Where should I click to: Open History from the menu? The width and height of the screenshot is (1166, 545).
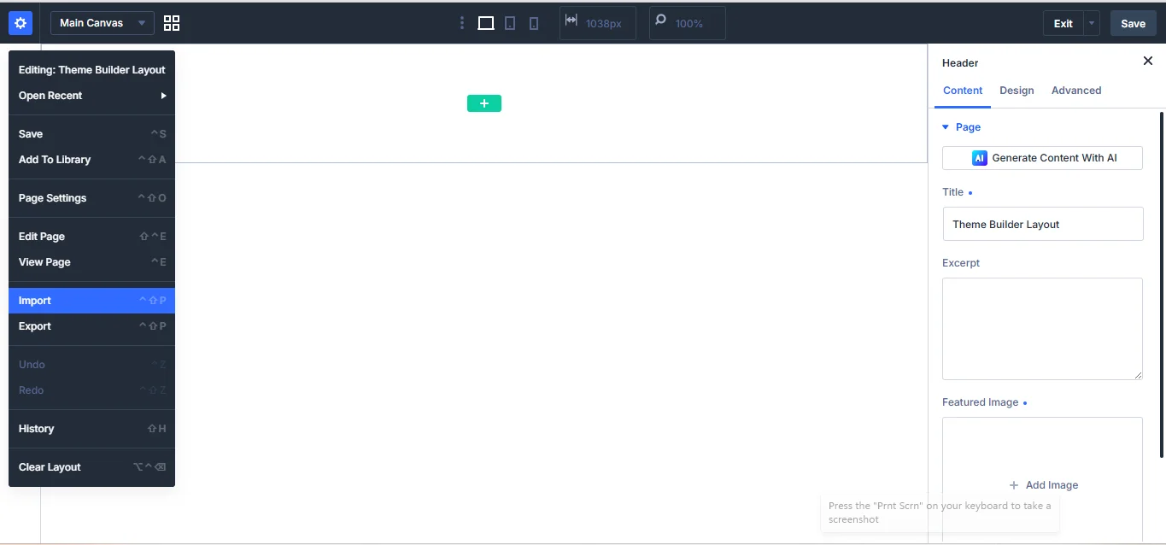click(92, 429)
